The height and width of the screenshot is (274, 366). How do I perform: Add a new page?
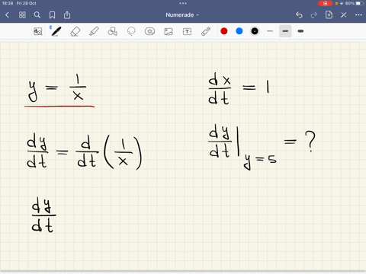329,14
